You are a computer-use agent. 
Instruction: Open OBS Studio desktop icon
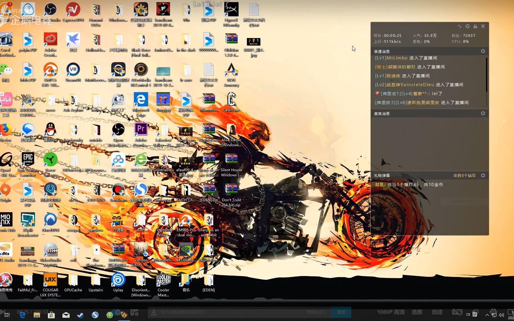tap(51, 12)
